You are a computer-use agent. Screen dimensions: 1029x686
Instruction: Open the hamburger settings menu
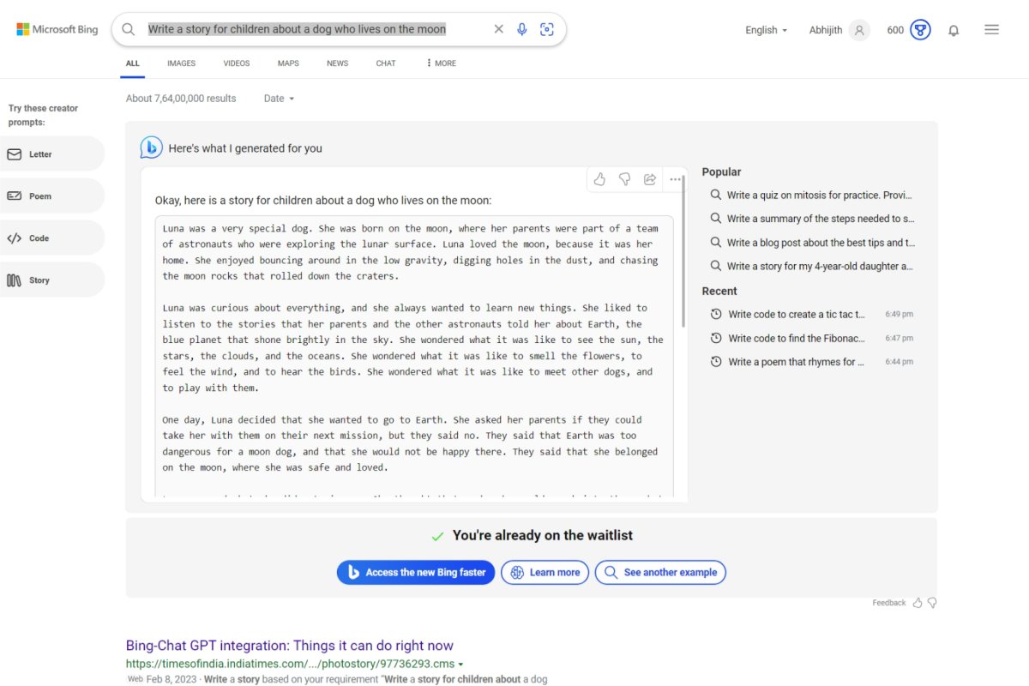click(991, 29)
